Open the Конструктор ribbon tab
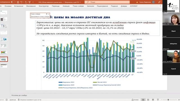This screenshot has width=180, height=101. 44,6
